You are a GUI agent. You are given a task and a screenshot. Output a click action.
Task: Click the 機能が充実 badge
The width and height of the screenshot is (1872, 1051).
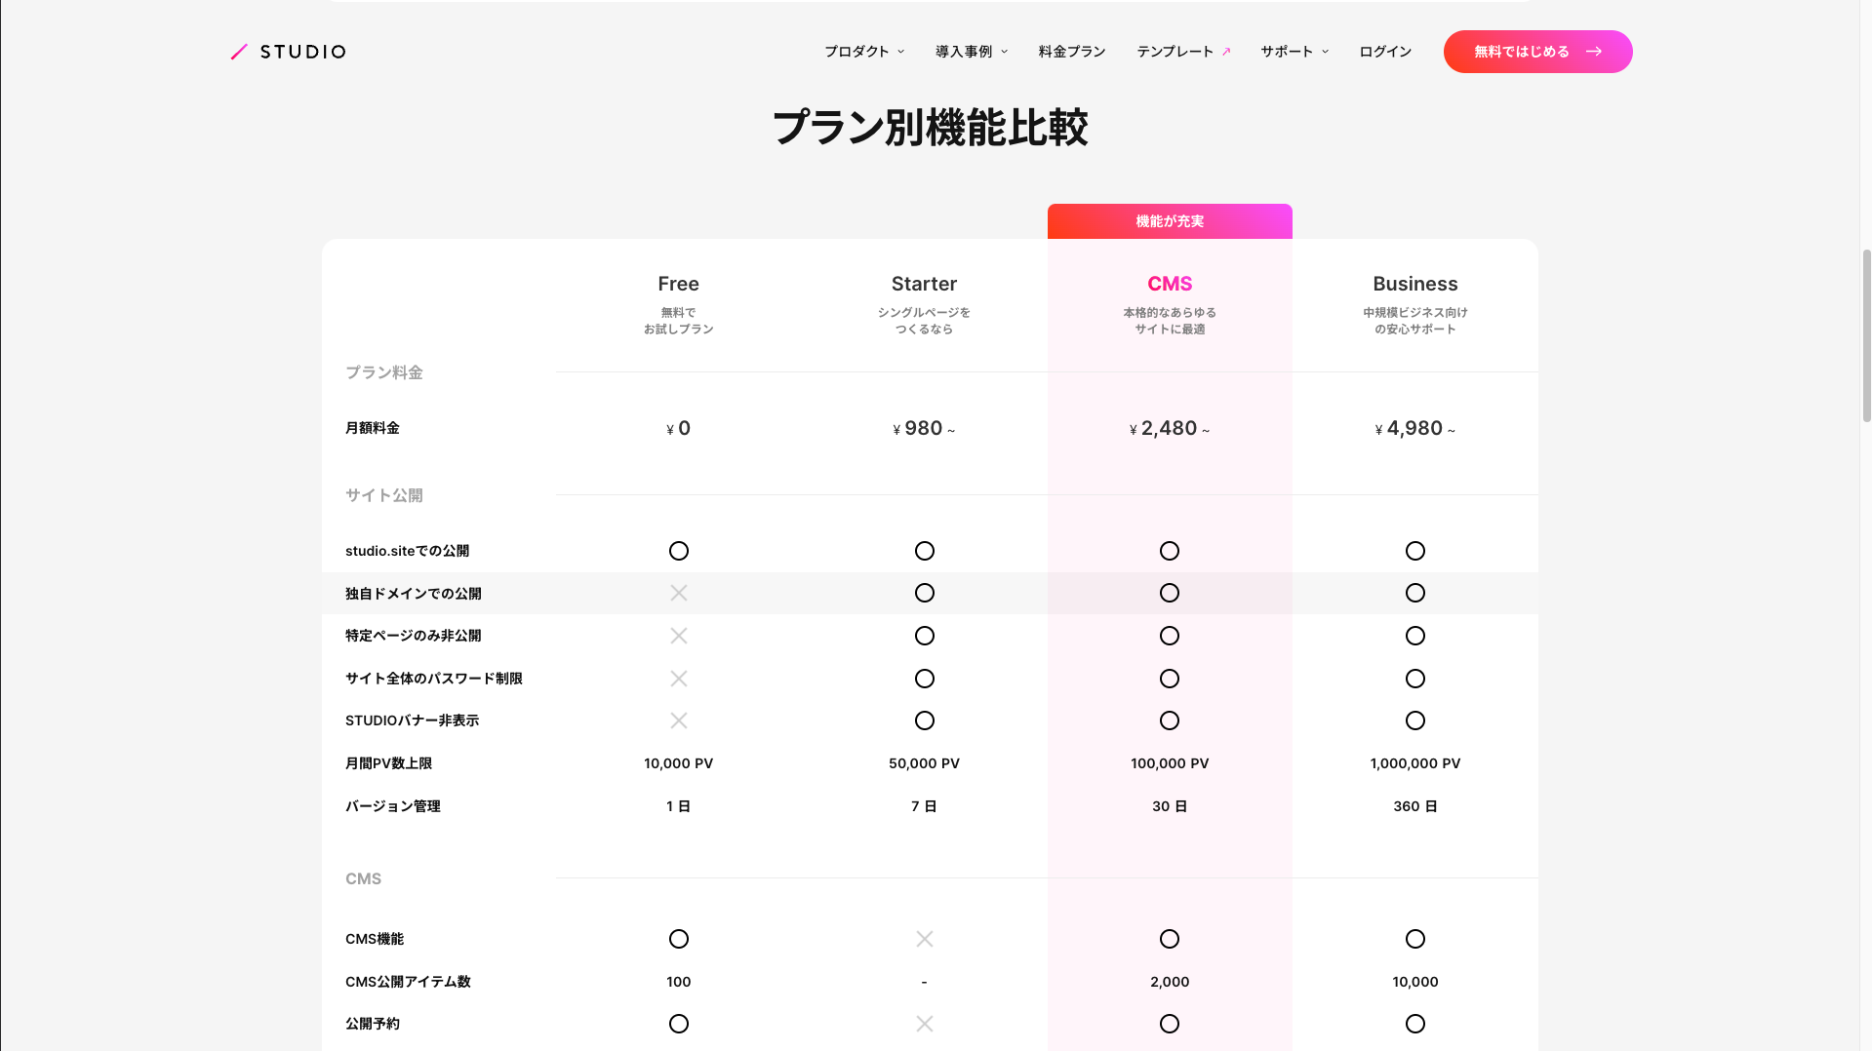point(1170,221)
